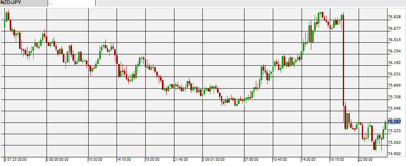Click the current price label 75.397

[x=394, y=122]
